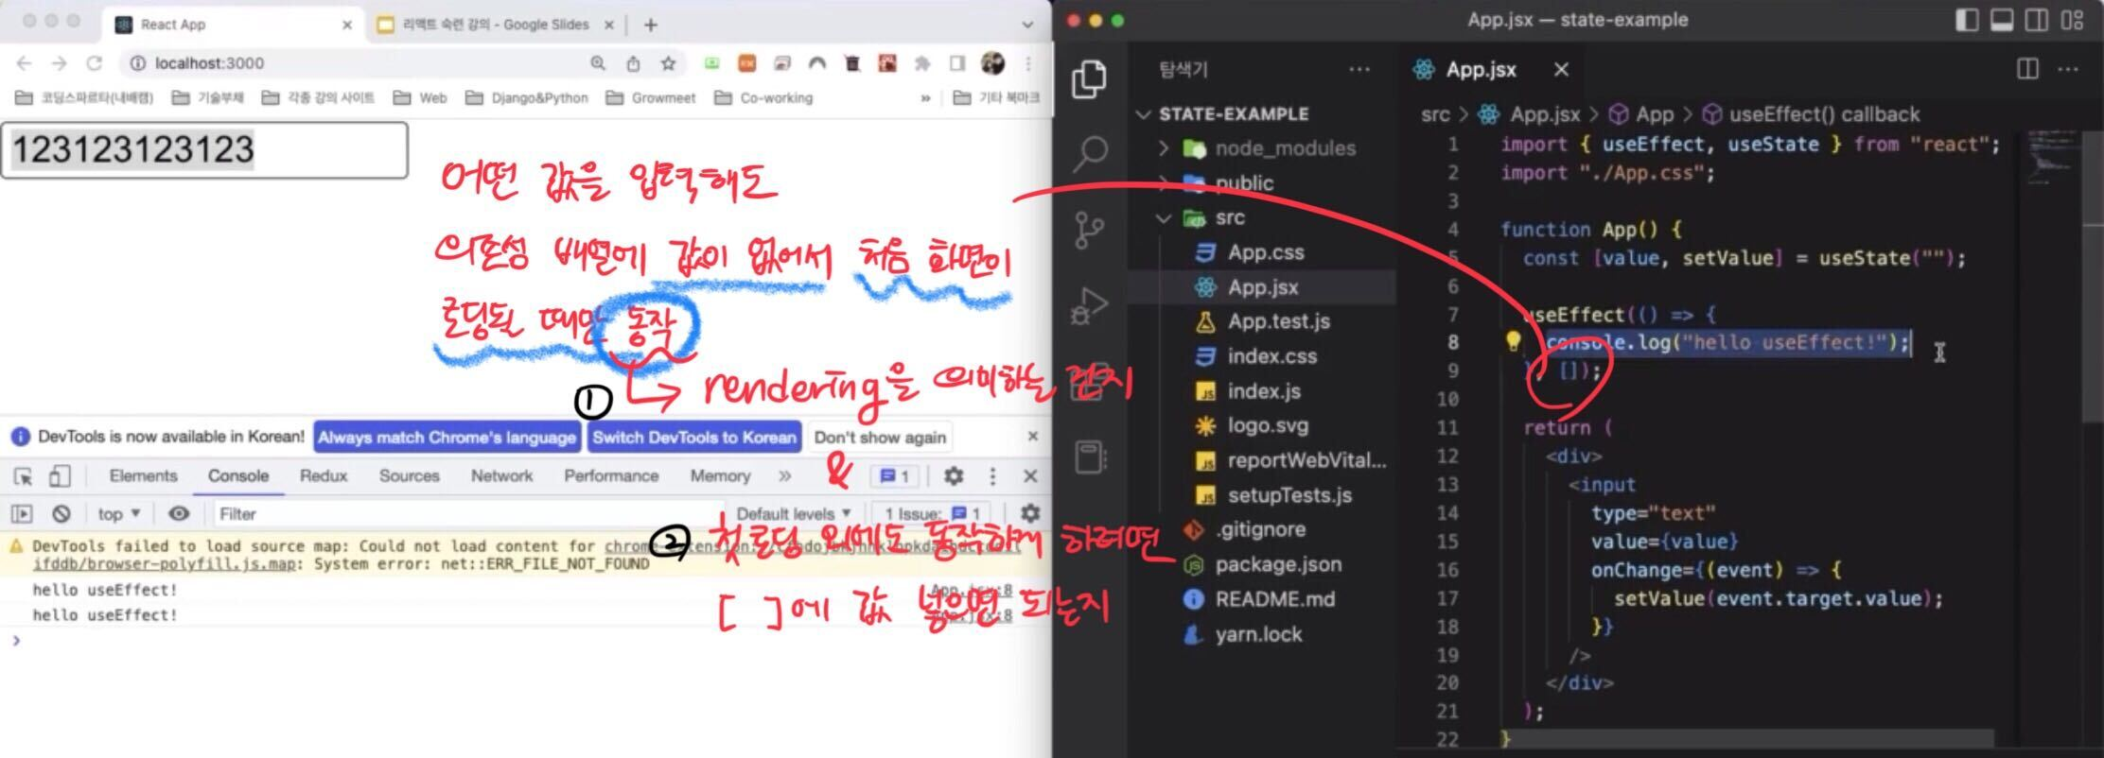Open the Source Control icon in VS Code
Screen dimensions: 2104x758
1090,230
